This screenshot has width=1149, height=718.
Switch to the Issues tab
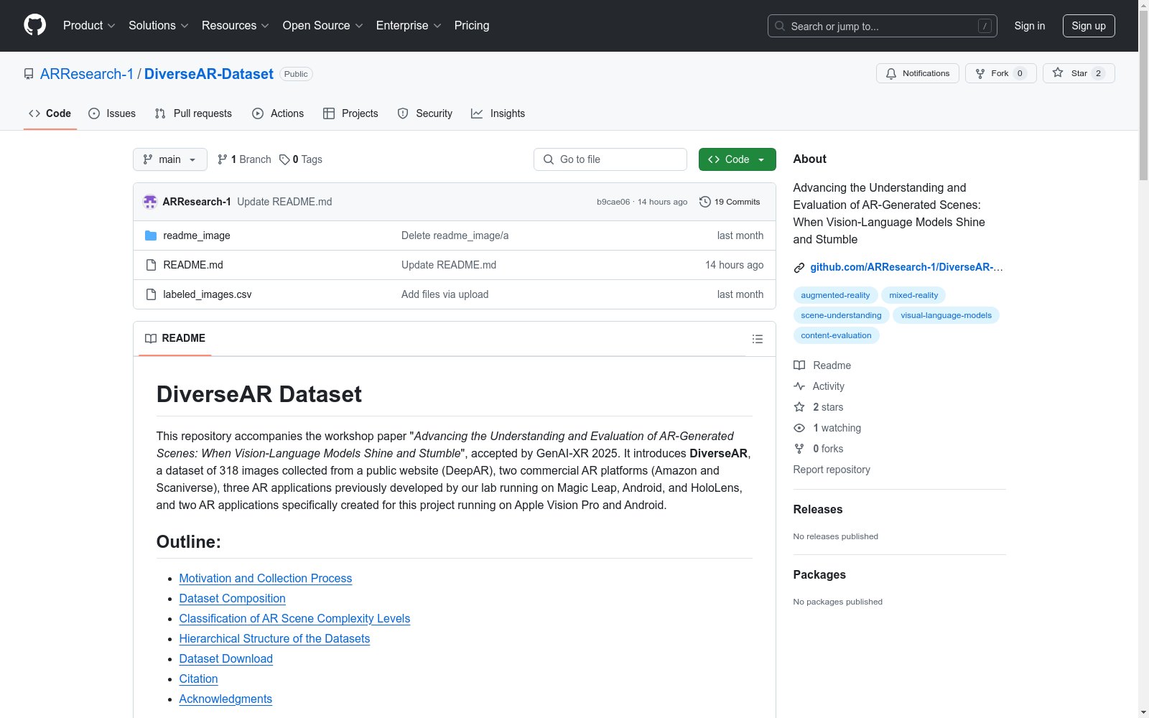112,113
